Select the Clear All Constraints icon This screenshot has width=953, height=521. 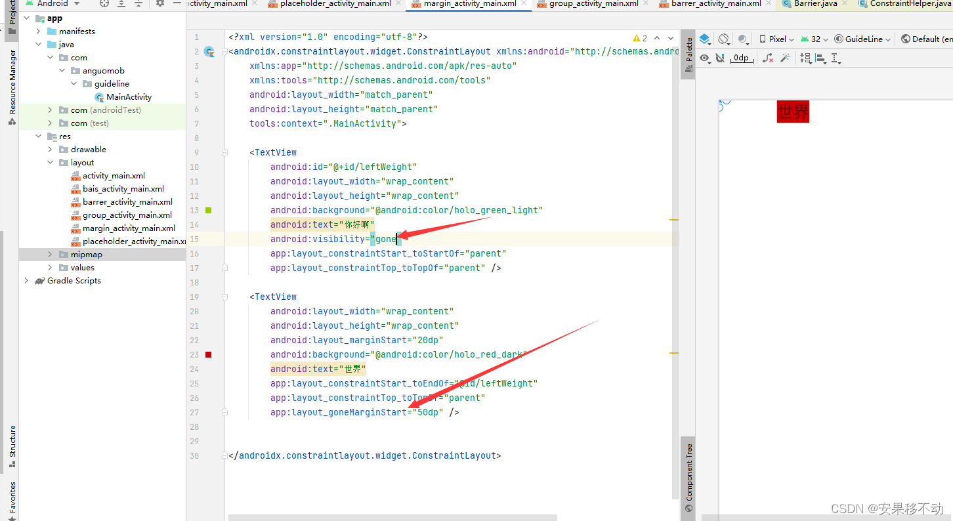click(x=767, y=58)
